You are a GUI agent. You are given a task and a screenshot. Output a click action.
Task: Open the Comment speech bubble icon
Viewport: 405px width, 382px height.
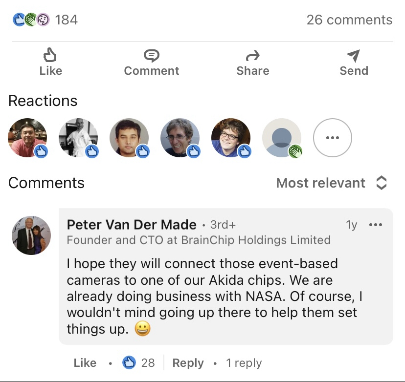tap(152, 56)
